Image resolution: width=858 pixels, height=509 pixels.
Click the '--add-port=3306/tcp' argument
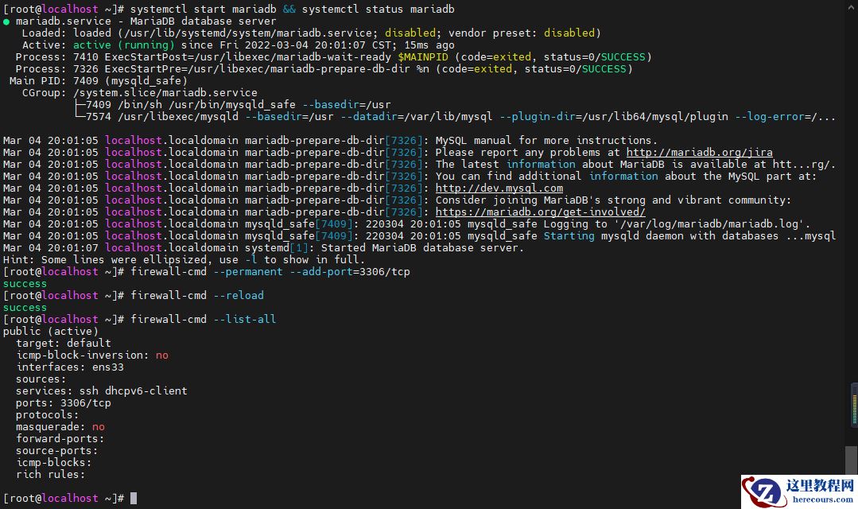pyautogui.click(x=350, y=271)
